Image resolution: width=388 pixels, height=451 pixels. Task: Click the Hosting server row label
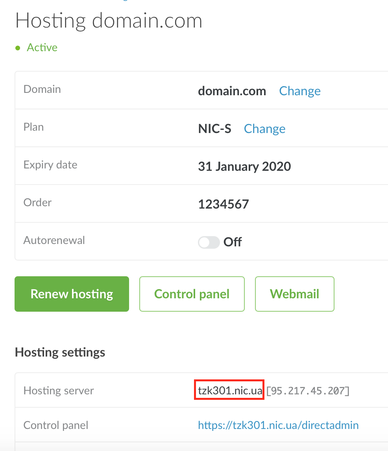[59, 390]
